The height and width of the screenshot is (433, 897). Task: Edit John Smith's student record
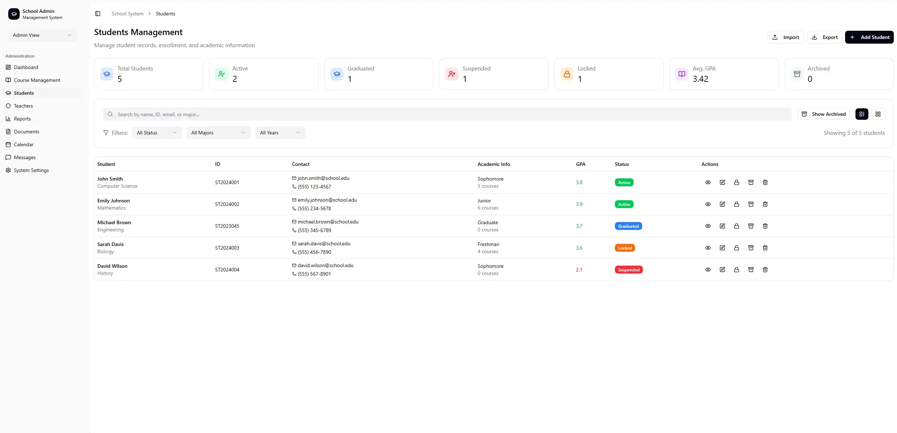(722, 182)
